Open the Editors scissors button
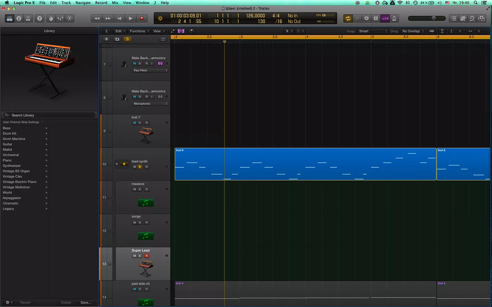The height and width of the screenshot is (307, 492). (x=70, y=18)
